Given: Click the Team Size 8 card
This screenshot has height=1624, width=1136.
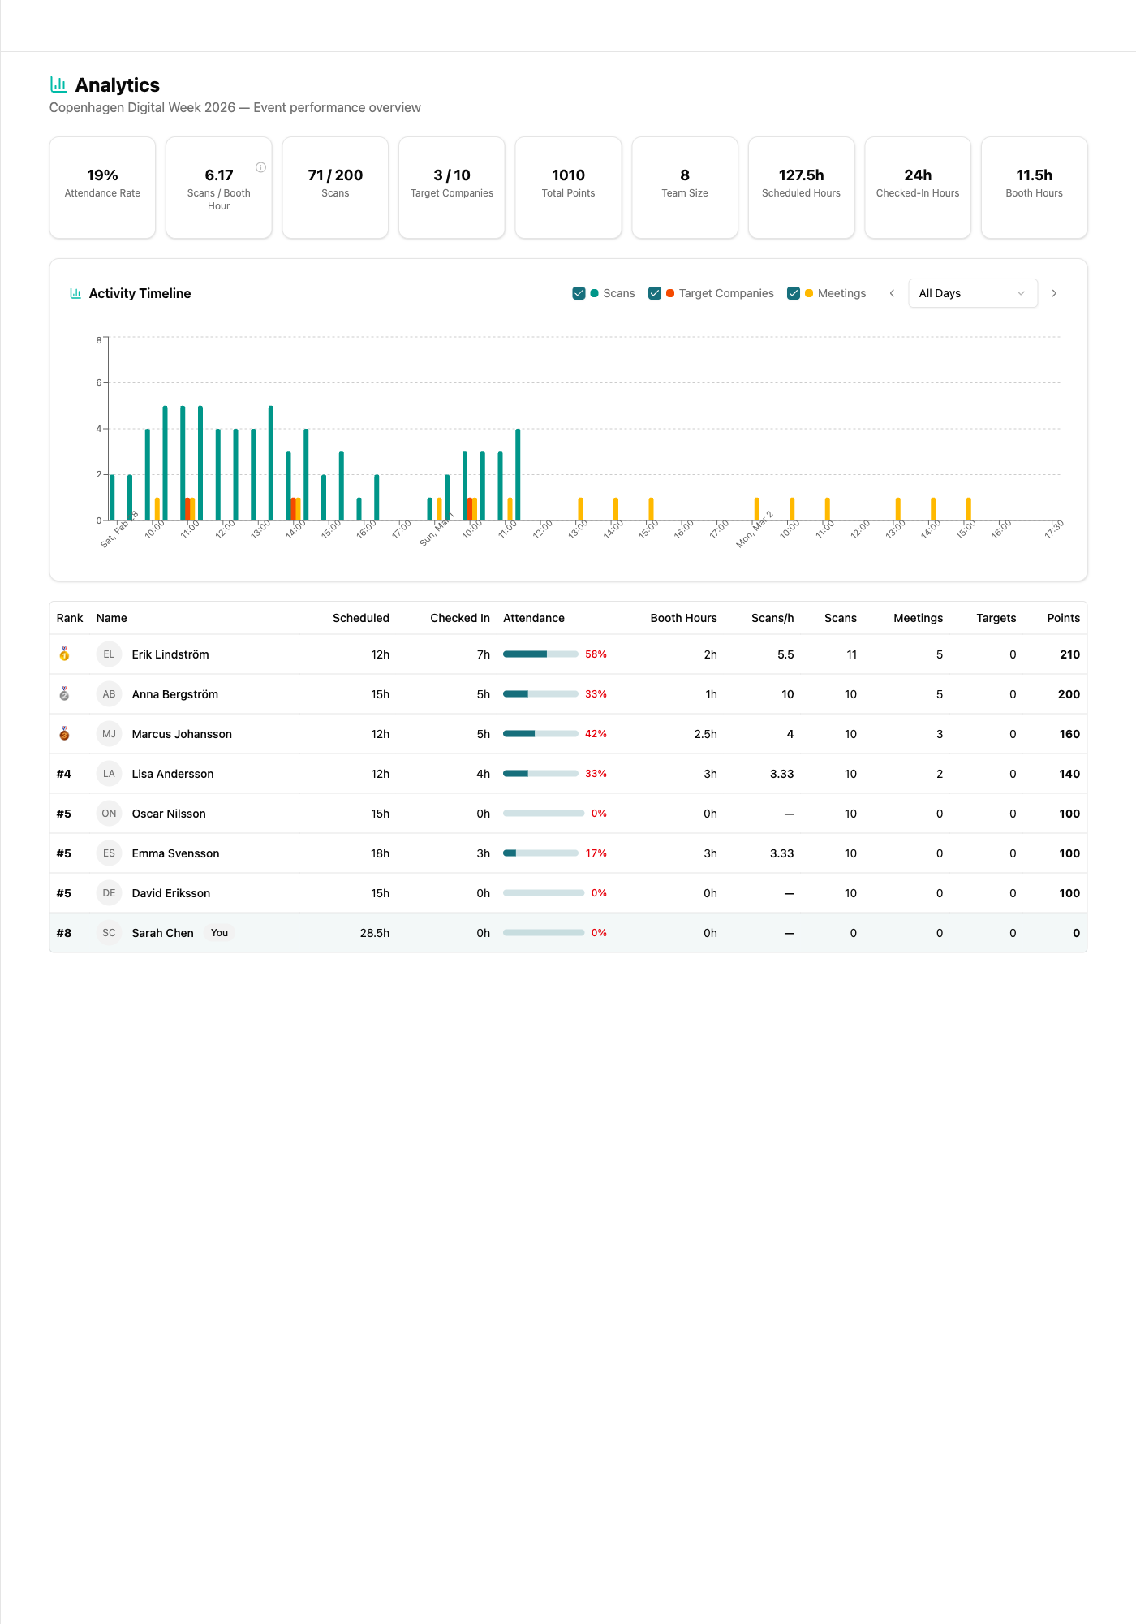Looking at the screenshot, I should (685, 188).
